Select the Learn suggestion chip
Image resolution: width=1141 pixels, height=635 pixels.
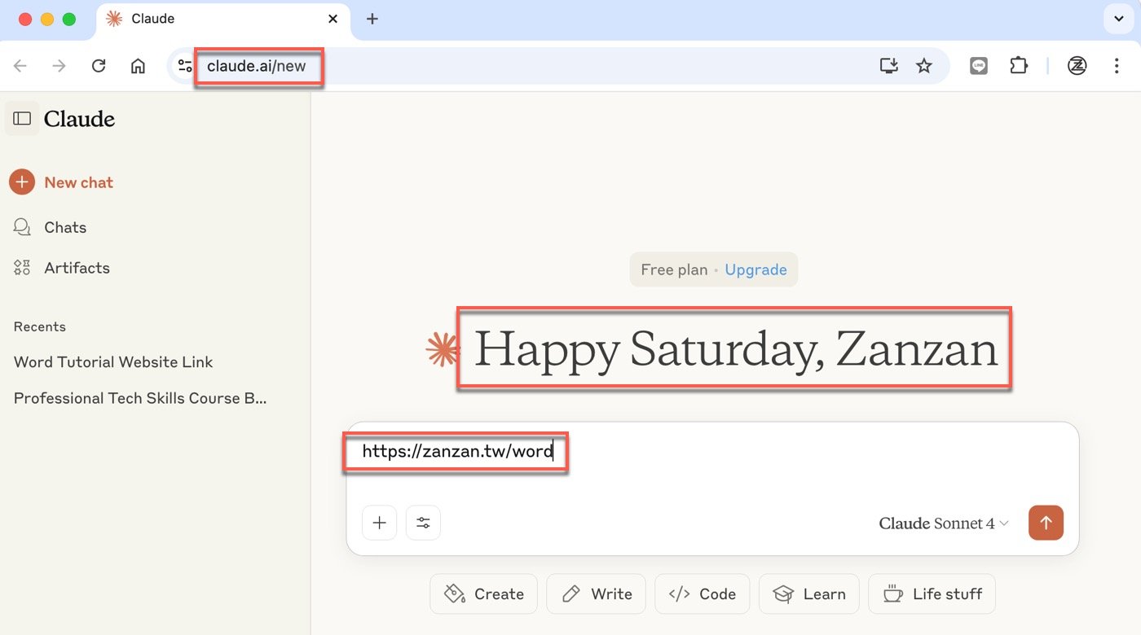(x=808, y=594)
